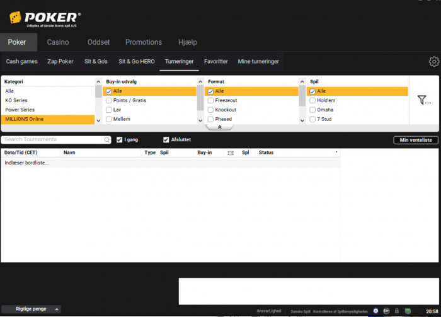The width and height of the screenshot is (441, 317).
Task: Toggle Alle checkbox in Format
Action: pos(210,91)
